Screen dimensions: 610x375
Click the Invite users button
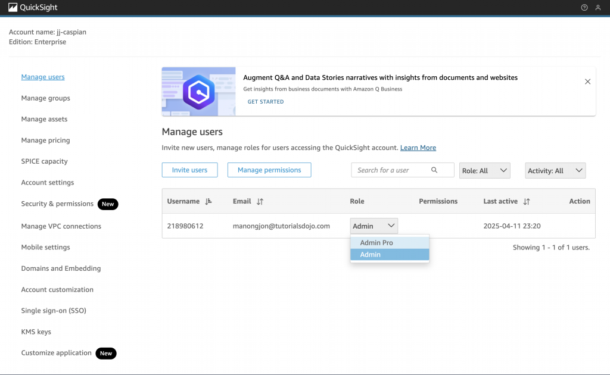tap(189, 170)
